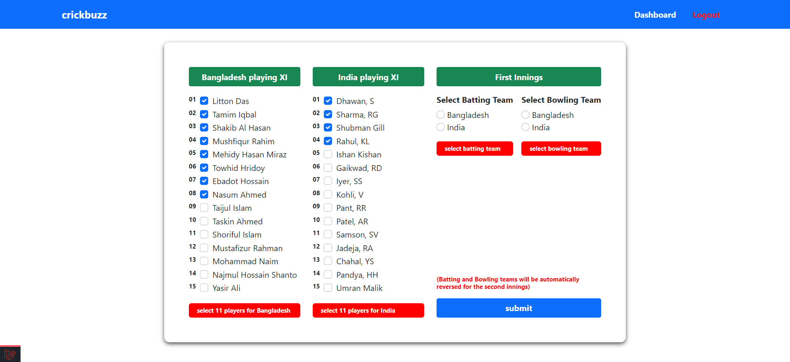Go to the Dashboard page
Image resolution: width=790 pixels, height=362 pixels.
655,15
